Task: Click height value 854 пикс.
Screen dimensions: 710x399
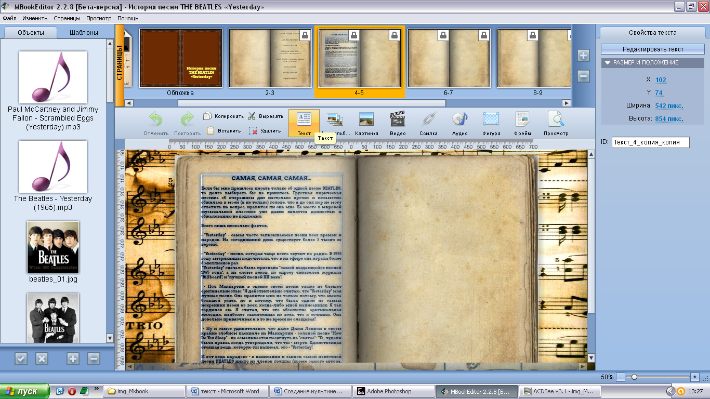Action: 669,119
